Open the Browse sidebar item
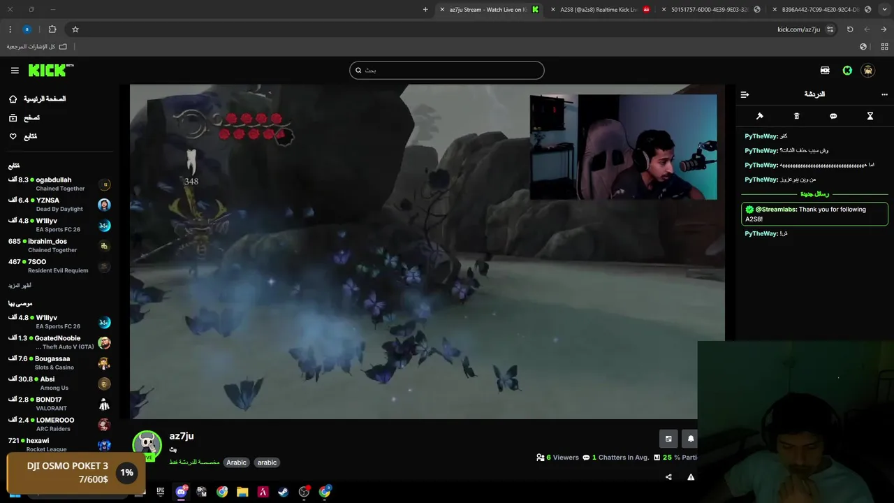The image size is (894, 503). pos(24,118)
